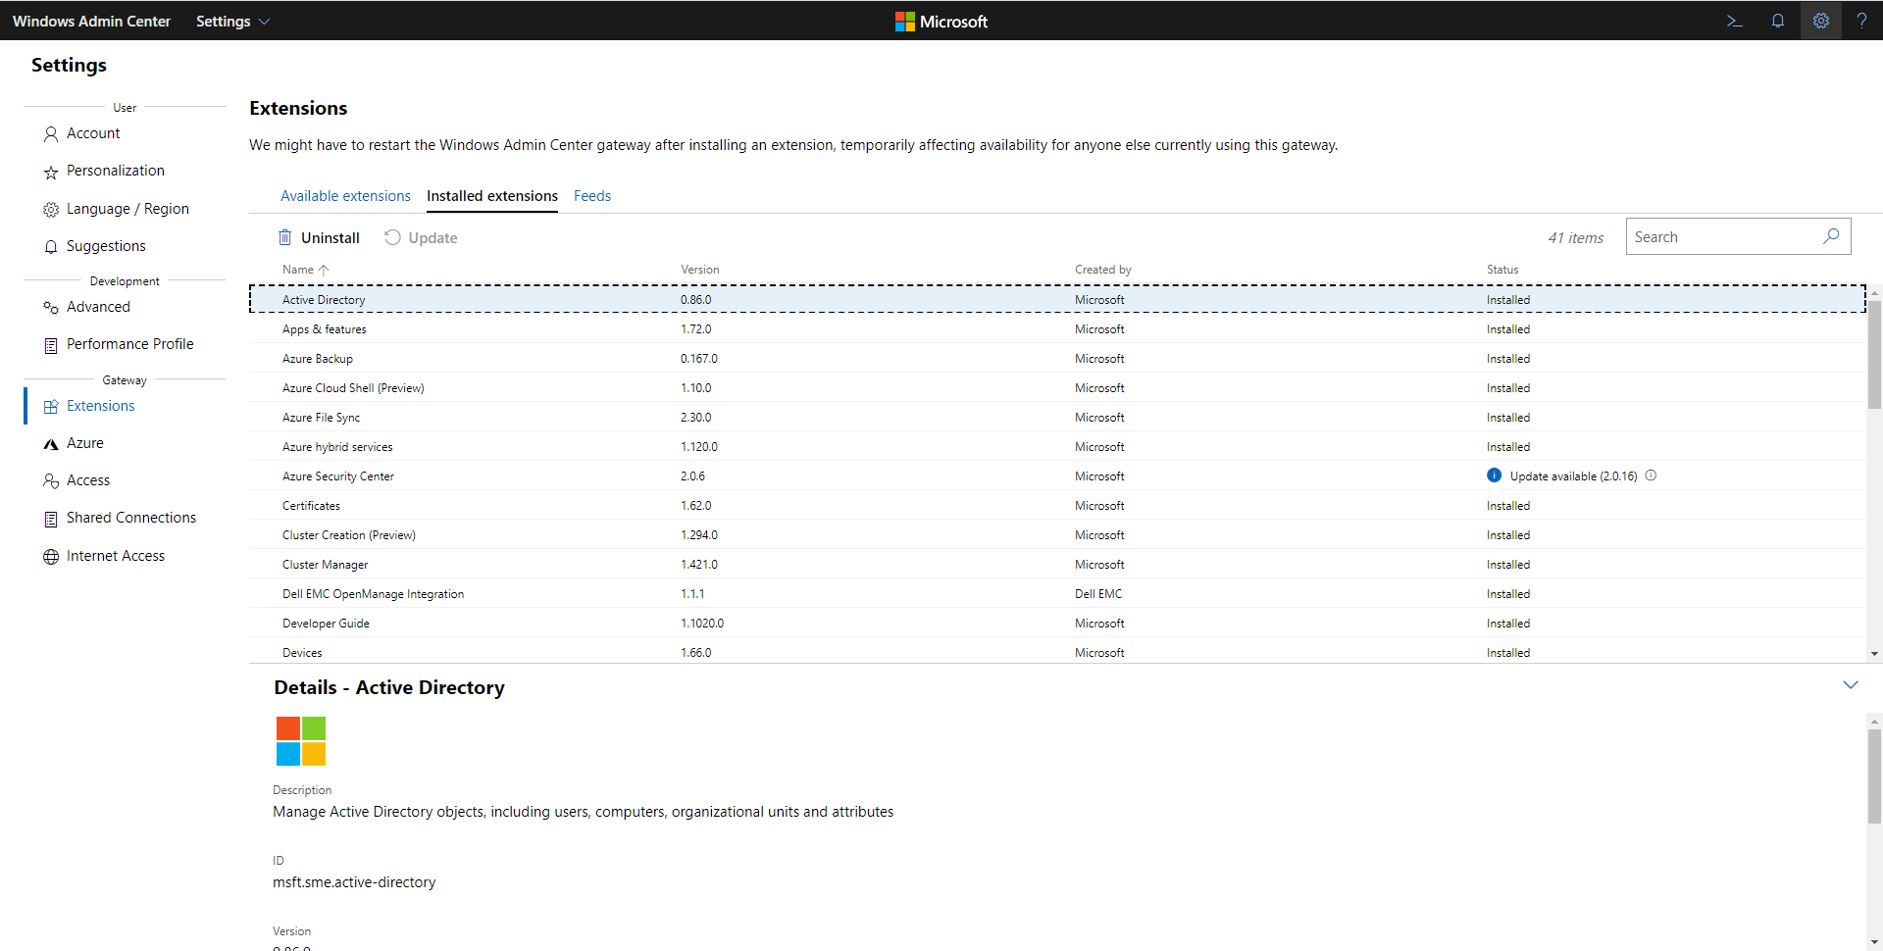Switch to the Feeds tab

pos(592,196)
